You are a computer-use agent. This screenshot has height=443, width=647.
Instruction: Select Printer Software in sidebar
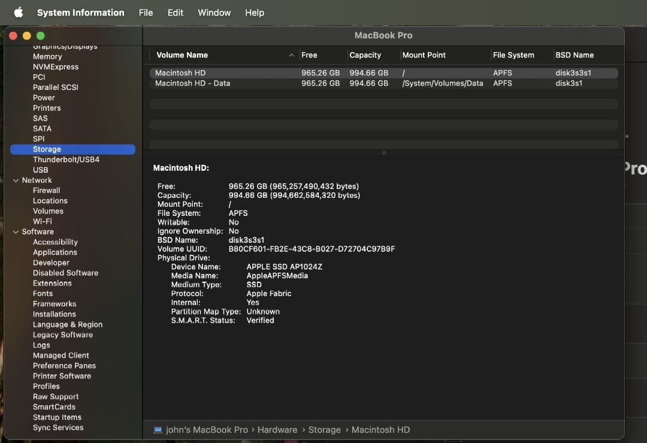62,376
